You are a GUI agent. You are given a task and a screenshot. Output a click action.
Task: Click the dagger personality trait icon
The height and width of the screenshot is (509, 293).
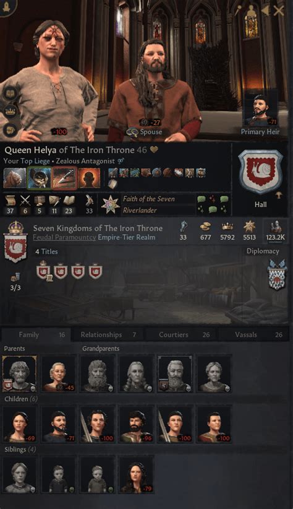[x=64, y=178]
